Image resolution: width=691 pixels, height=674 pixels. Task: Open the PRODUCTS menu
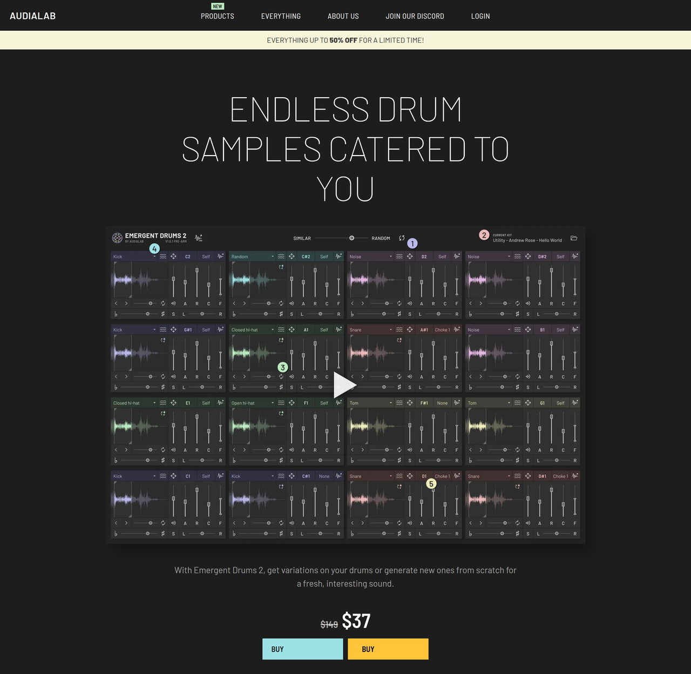[x=218, y=16]
